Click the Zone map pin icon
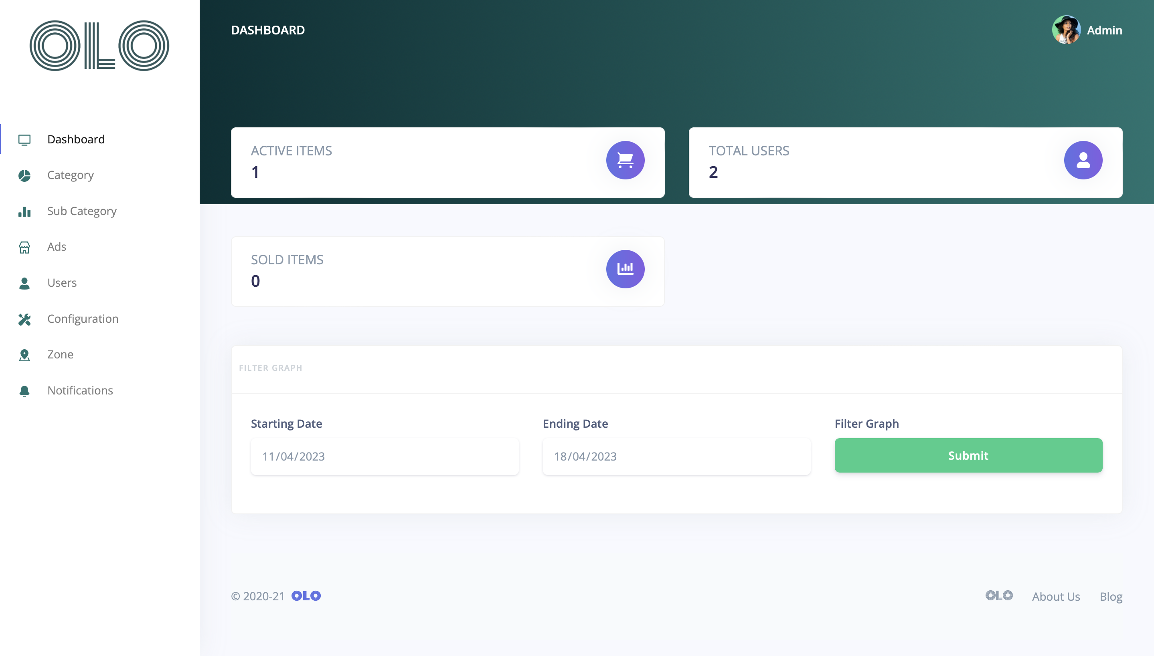1154x656 pixels. coord(24,355)
